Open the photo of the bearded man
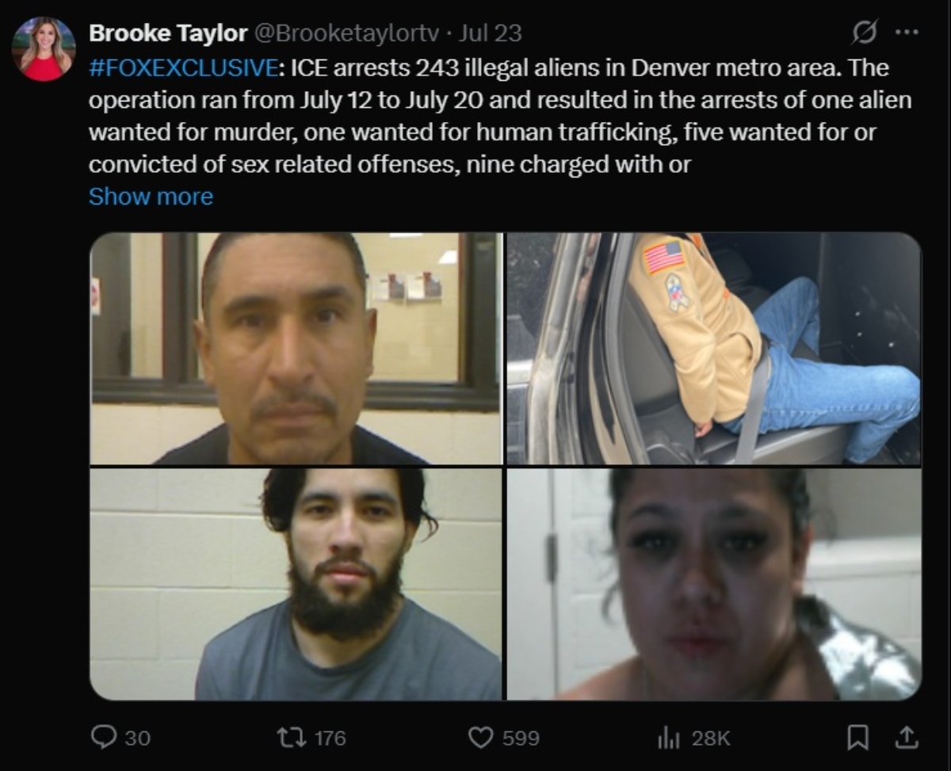The width and height of the screenshot is (951, 771). click(x=296, y=584)
